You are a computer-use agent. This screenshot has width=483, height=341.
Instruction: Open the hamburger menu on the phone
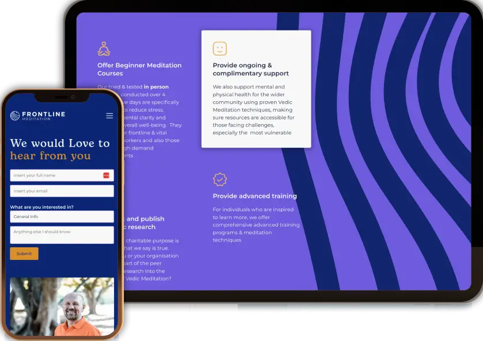click(109, 116)
